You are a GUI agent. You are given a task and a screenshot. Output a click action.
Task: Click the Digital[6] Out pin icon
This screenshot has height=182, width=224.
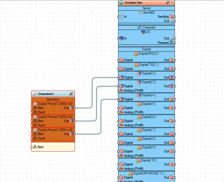point(171,121)
